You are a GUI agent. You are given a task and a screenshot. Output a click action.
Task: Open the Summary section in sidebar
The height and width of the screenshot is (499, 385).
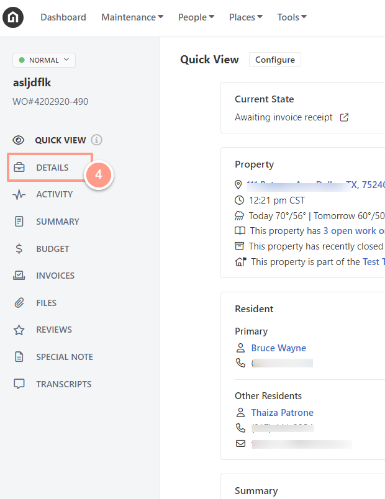click(57, 222)
